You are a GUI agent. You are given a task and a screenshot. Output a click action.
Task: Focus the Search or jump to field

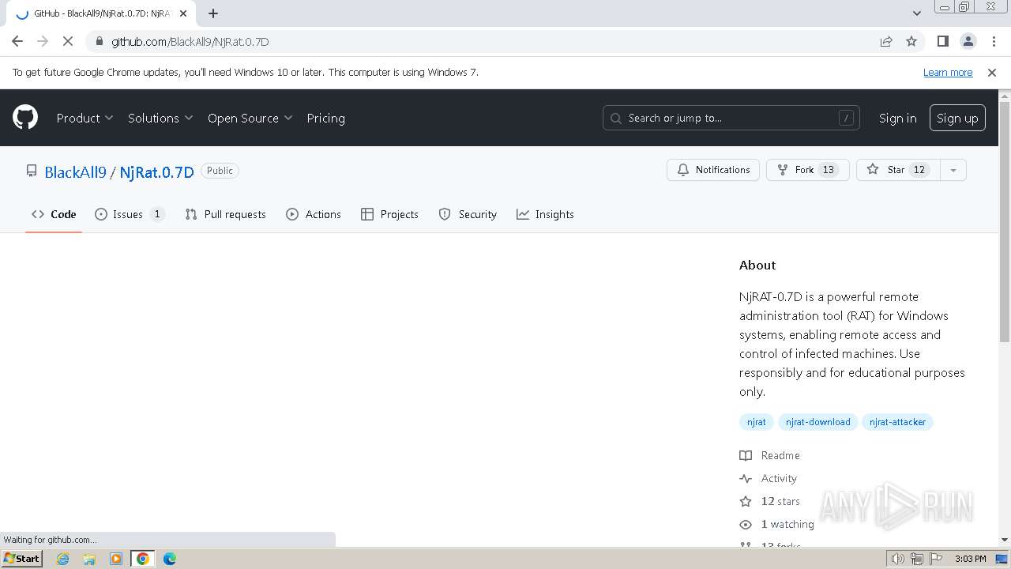(731, 118)
